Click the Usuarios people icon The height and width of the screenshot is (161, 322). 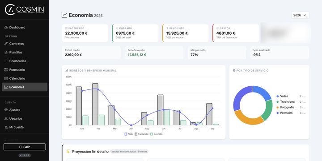[6, 118]
